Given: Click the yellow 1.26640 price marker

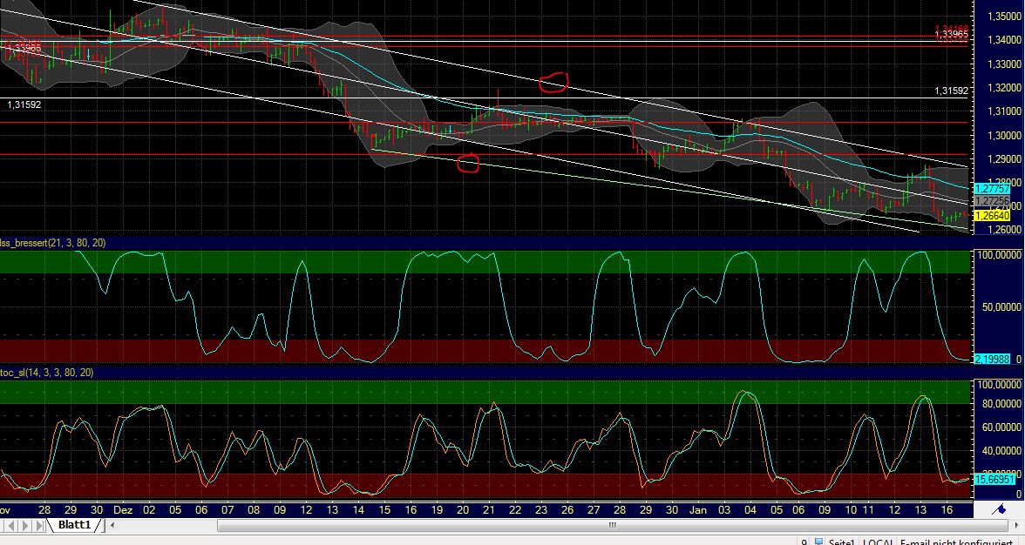Looking at the screenshot, I should 992,214.
